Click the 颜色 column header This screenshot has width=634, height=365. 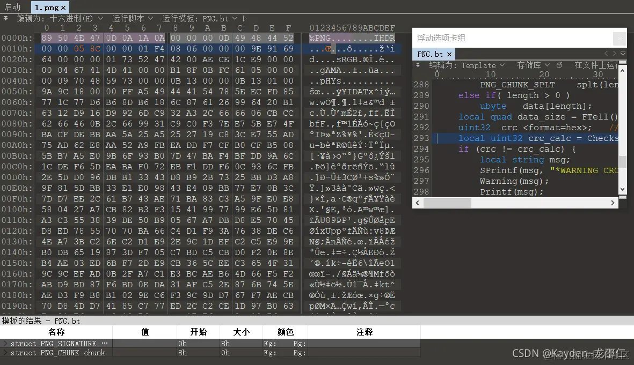coord(286,332)
